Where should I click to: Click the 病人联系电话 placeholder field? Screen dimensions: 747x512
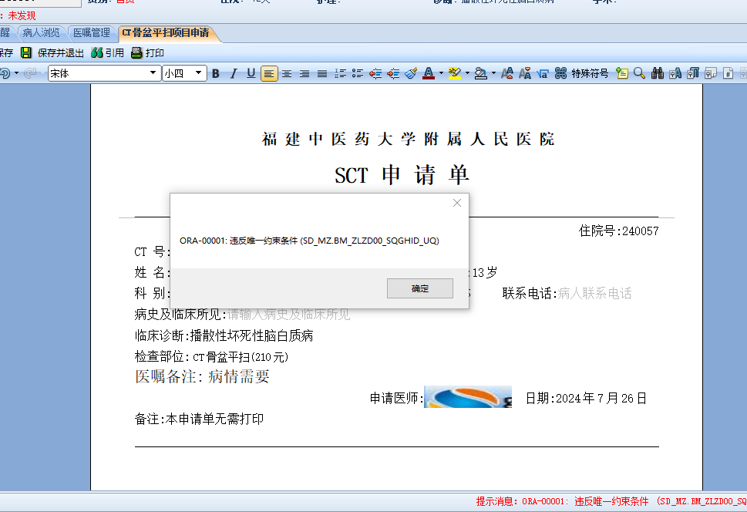594,293
